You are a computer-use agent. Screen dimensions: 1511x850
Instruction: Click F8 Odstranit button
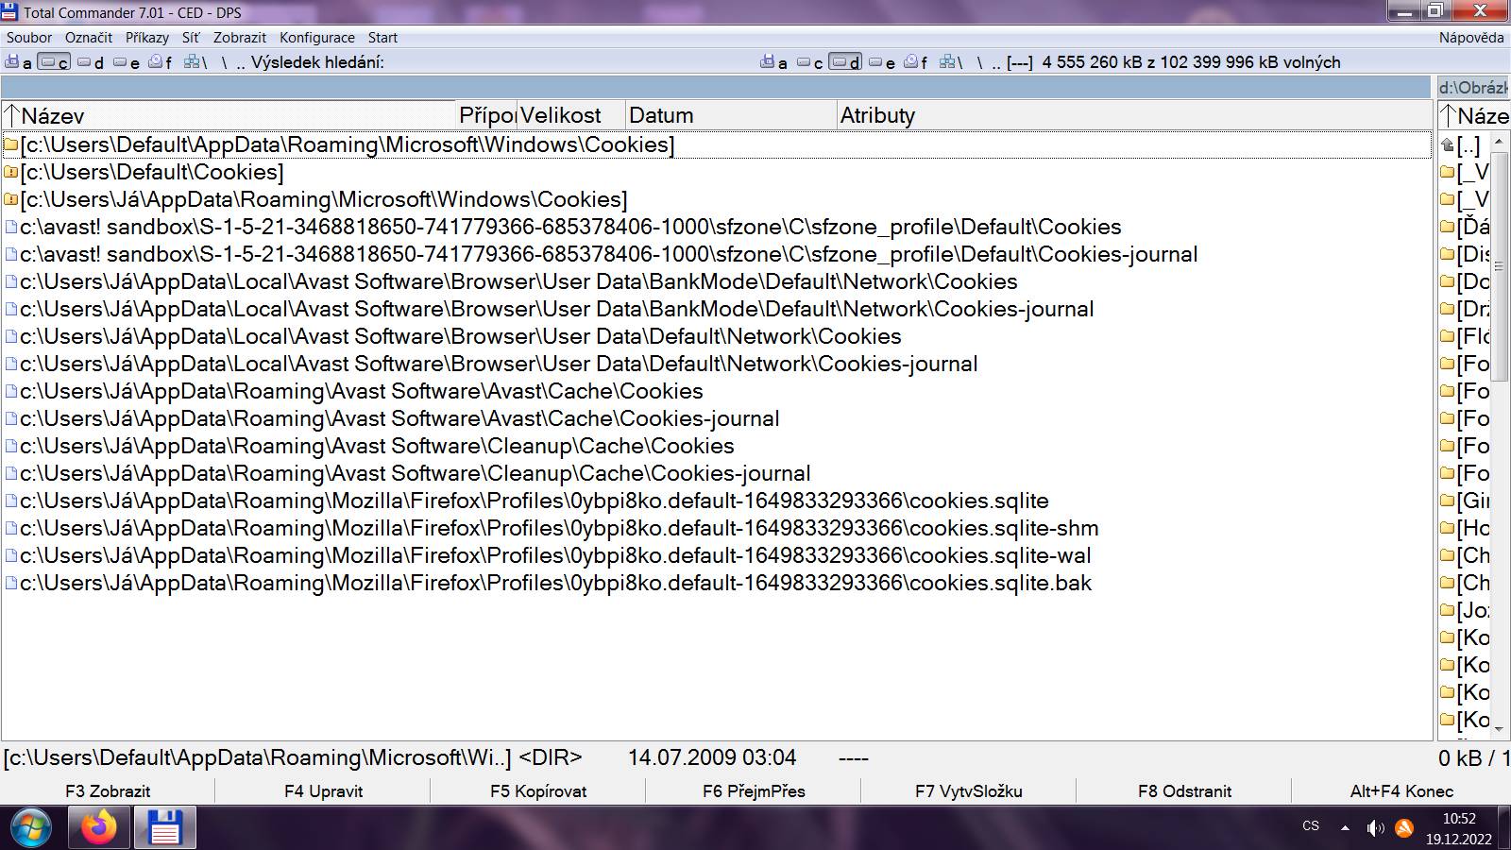[1184, 791]
